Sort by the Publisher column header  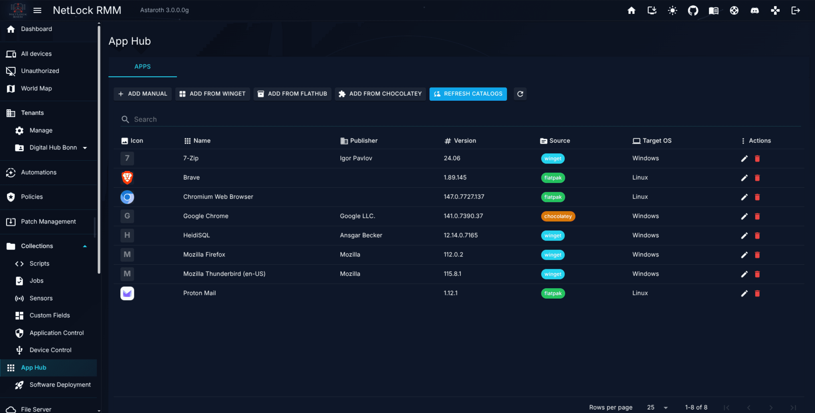click(x=359, y=141)
